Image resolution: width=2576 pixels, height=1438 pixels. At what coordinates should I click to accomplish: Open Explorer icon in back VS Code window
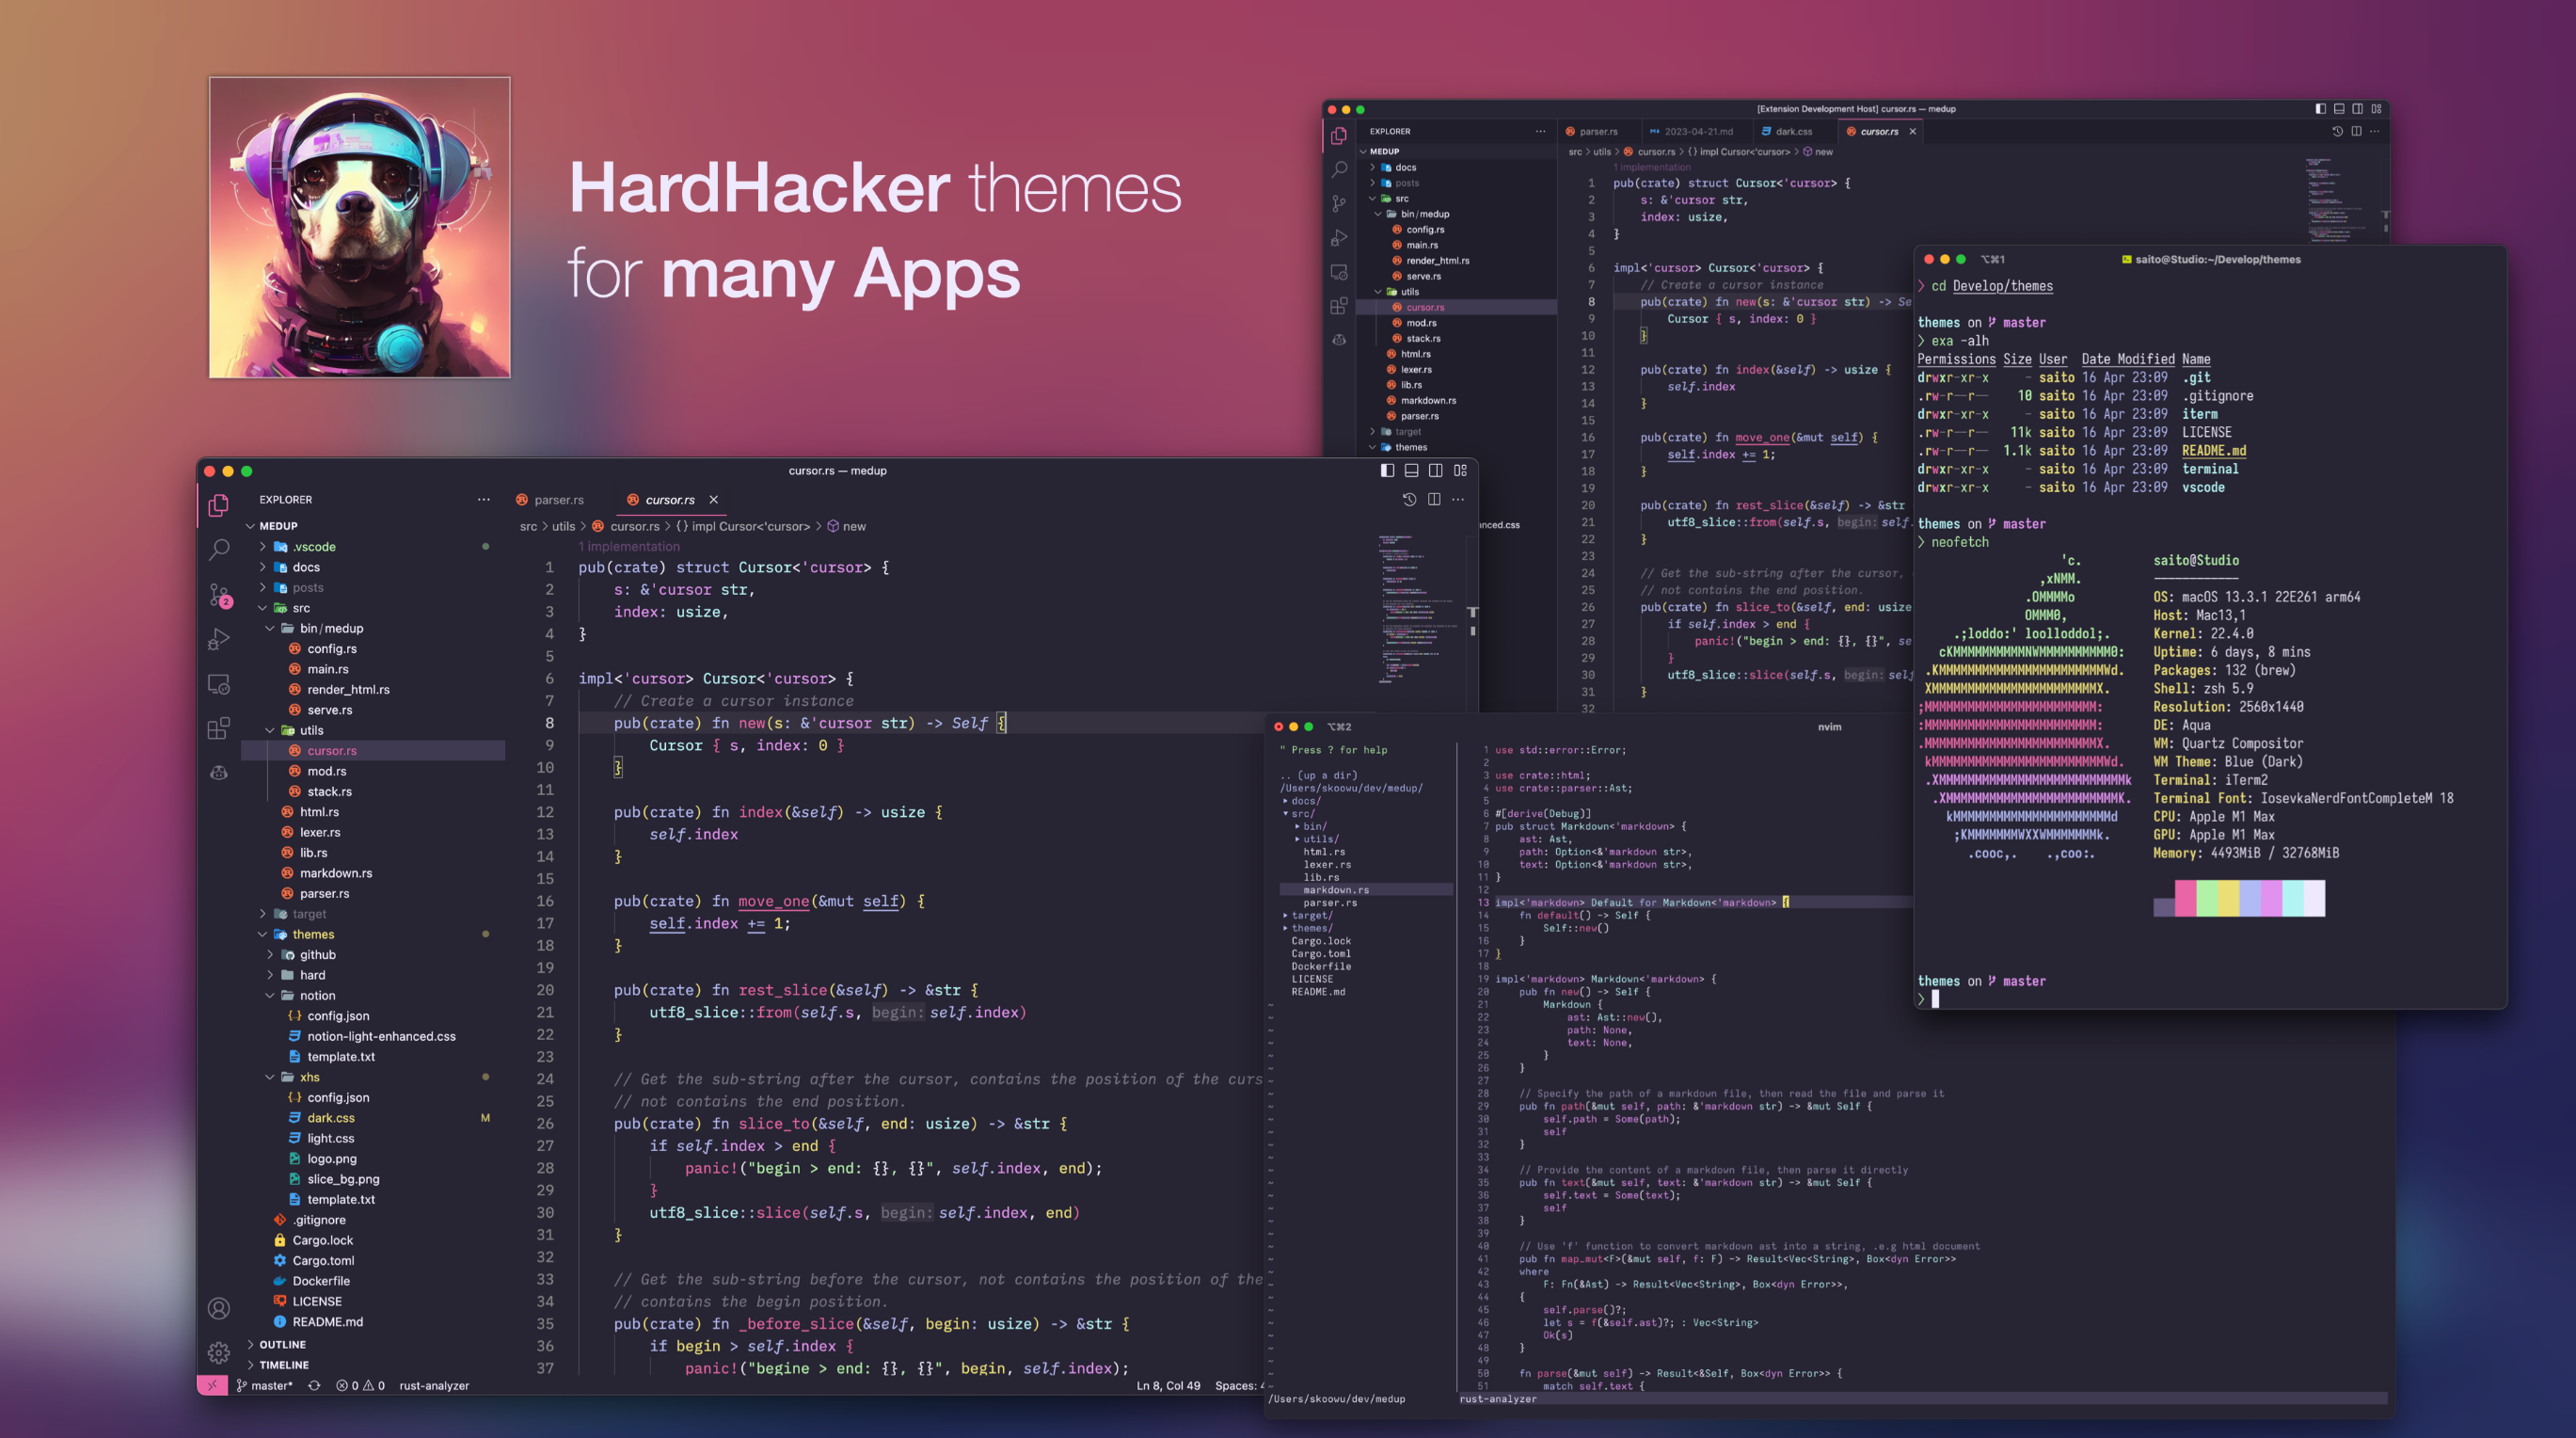point(1339,136)
